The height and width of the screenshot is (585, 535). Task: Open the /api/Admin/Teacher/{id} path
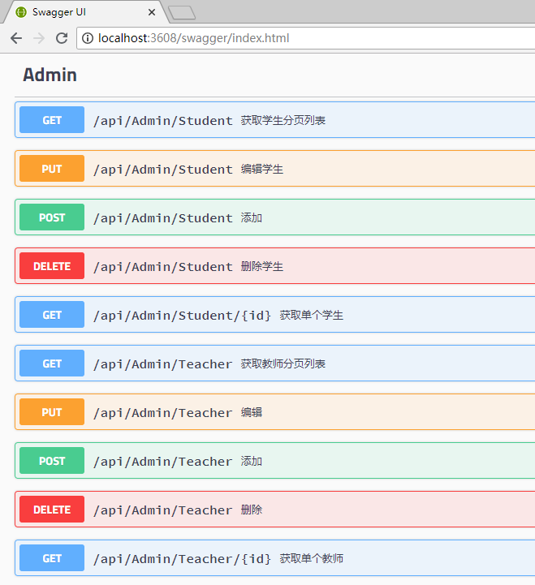click(182, 559)
